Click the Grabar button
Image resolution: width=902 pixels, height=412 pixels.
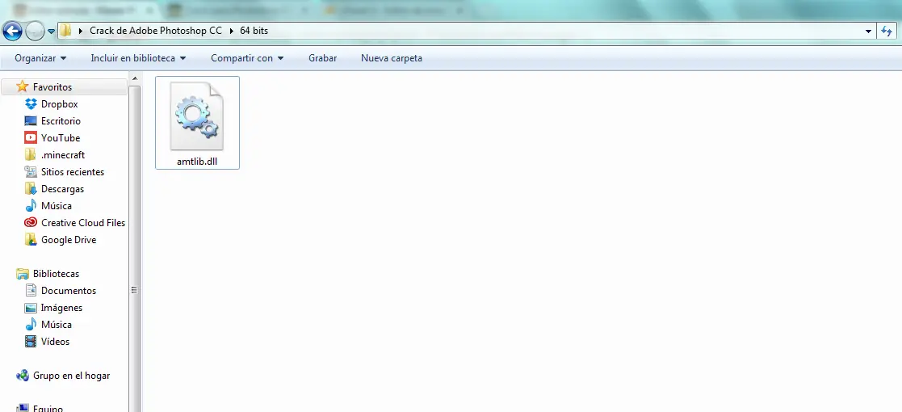323,58
